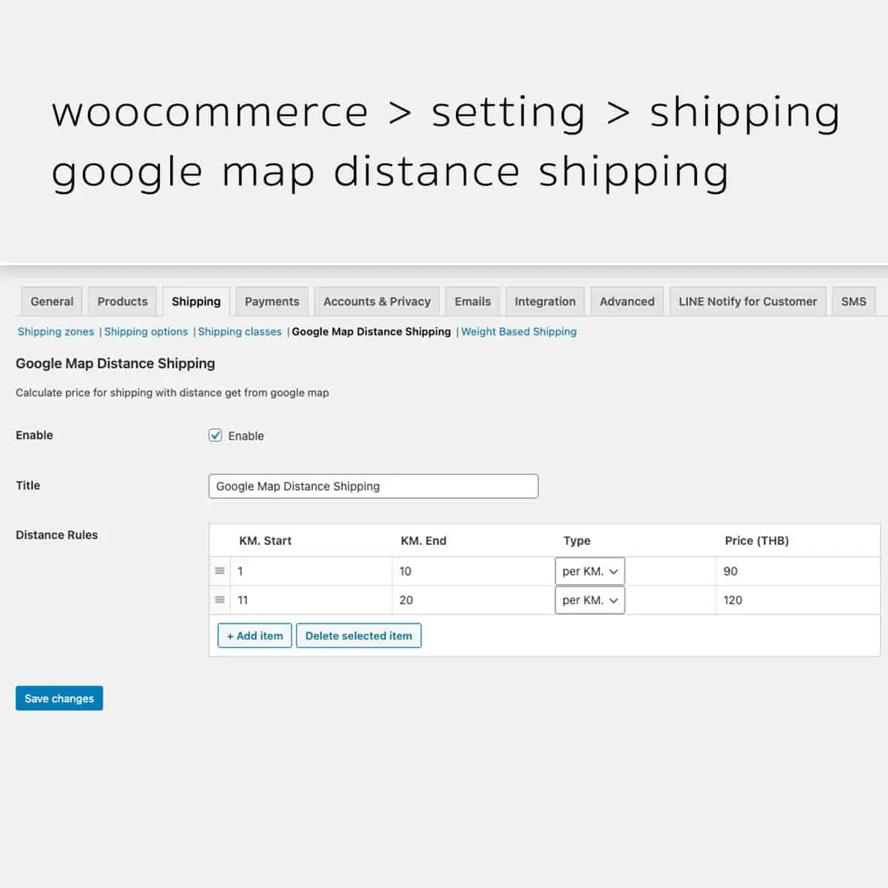This screenshot has width=888, height=888.
Task: Go to Weight Based Shipping section
Action: (x=519, y=332)
